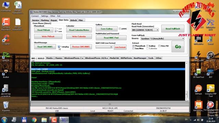
Task: Click the Save Gallery button
Action: [107, 29]
